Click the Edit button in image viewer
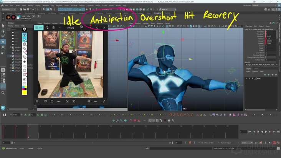The height and width of the screenshot is (158, 281). [x=39, y=28]
